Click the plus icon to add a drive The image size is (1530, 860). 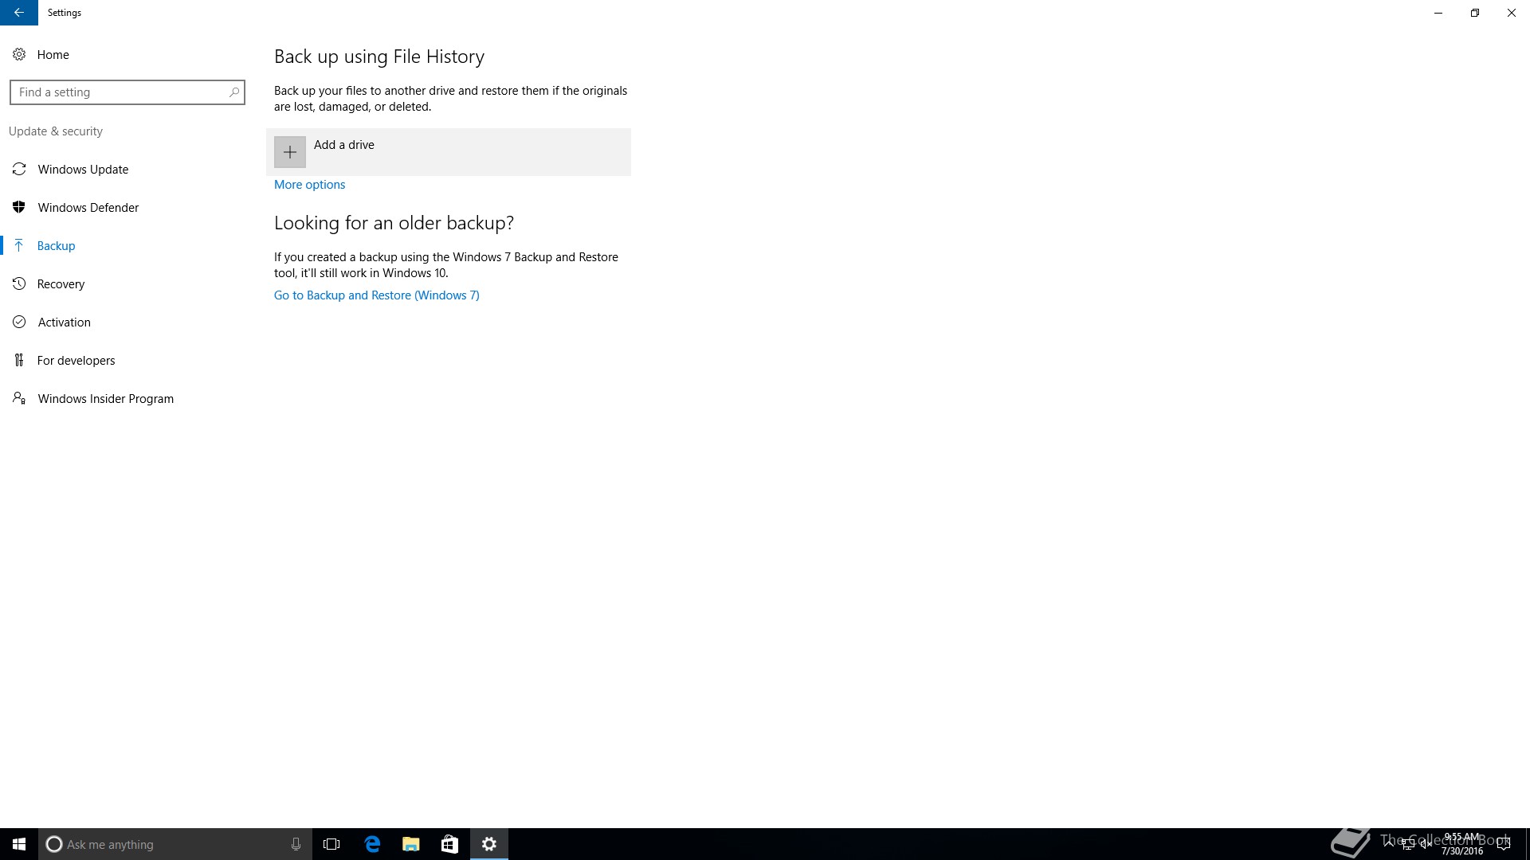click(290, 152)
